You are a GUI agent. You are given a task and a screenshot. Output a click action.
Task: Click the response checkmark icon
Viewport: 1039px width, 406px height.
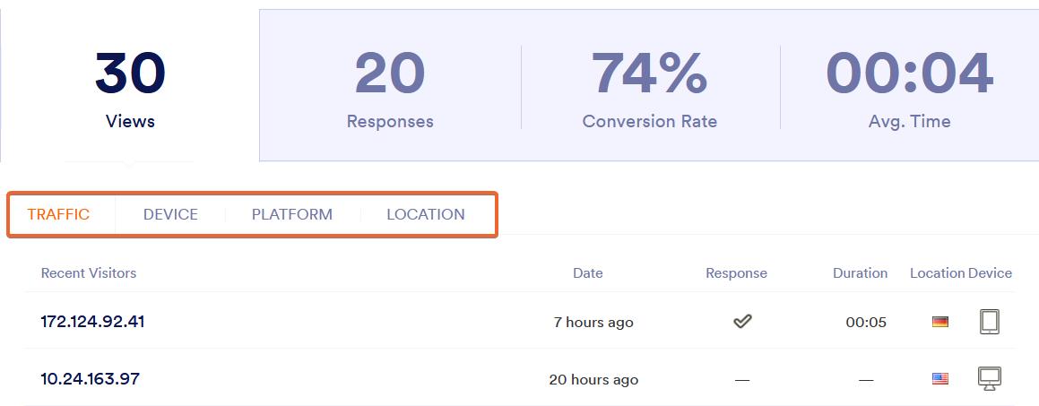click(x=742, y=322)
